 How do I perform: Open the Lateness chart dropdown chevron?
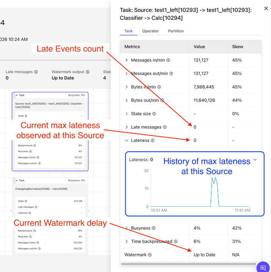tap(255, 160)
